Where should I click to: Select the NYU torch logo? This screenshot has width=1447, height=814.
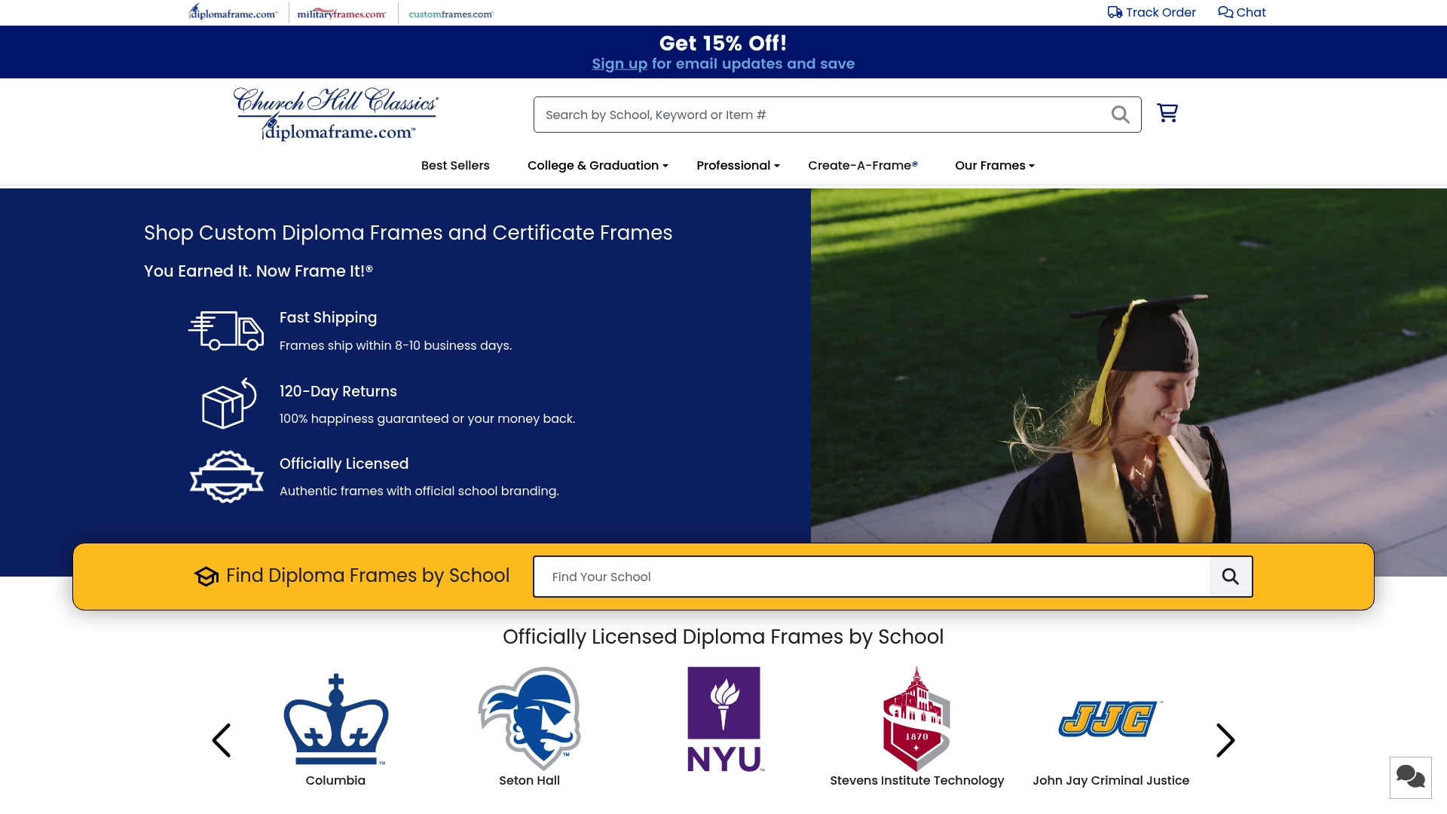724,719
